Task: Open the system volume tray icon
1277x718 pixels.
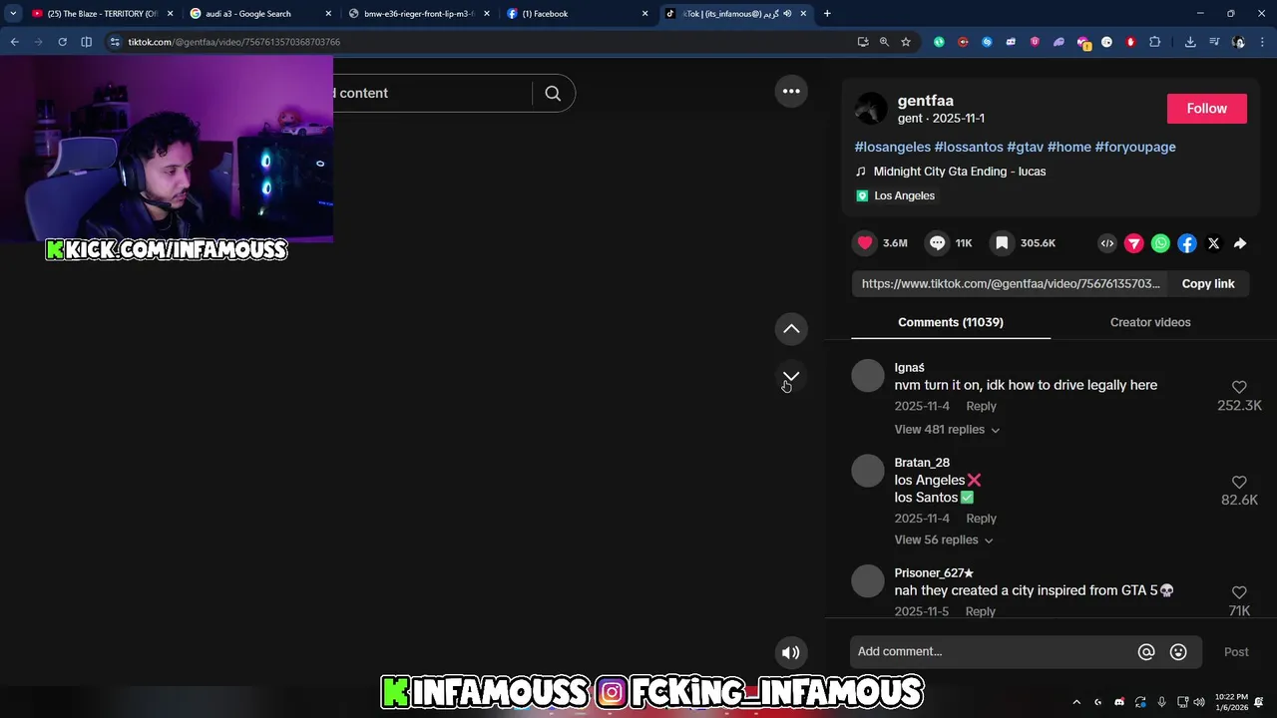Action: coord(1198,702)
